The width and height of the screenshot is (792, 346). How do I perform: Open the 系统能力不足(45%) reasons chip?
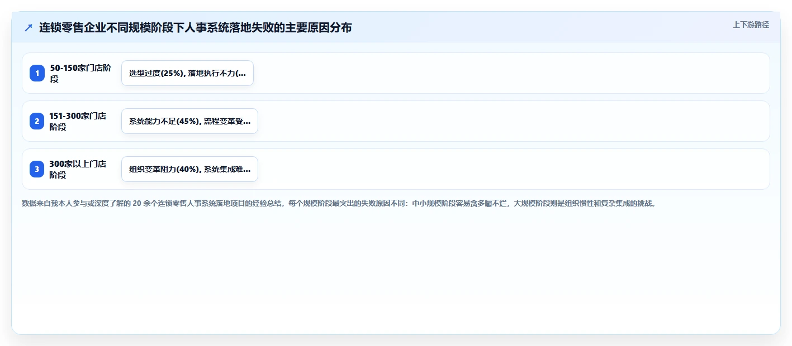tap(189, 121)
